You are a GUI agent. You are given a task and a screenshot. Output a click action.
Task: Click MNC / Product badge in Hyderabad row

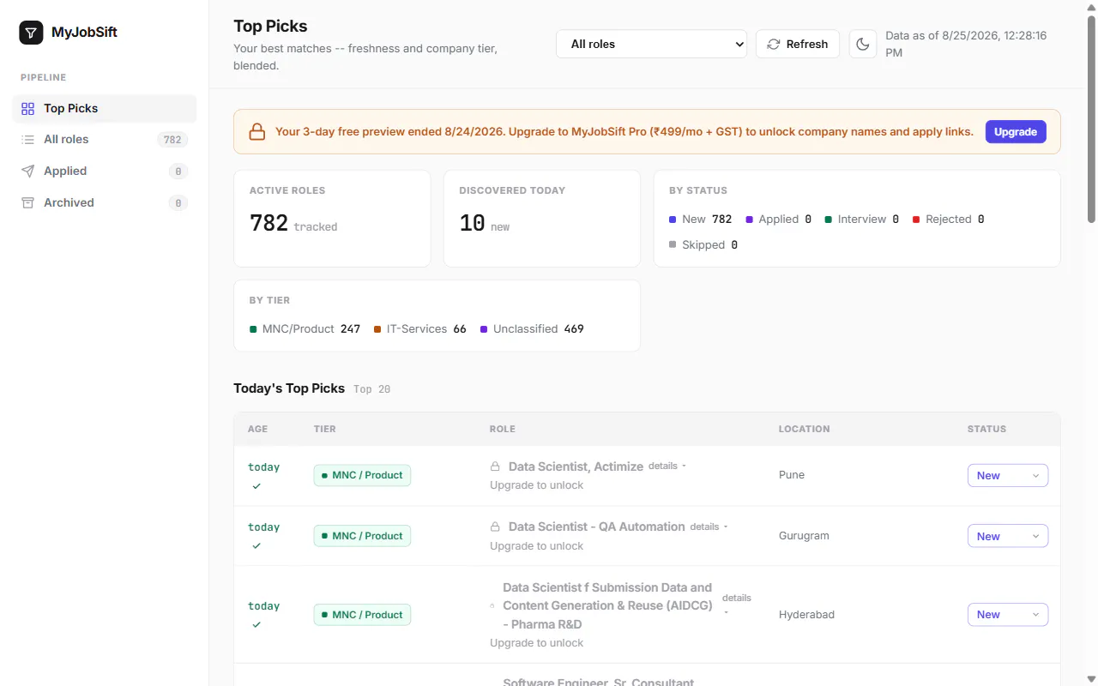pos(362,615)
